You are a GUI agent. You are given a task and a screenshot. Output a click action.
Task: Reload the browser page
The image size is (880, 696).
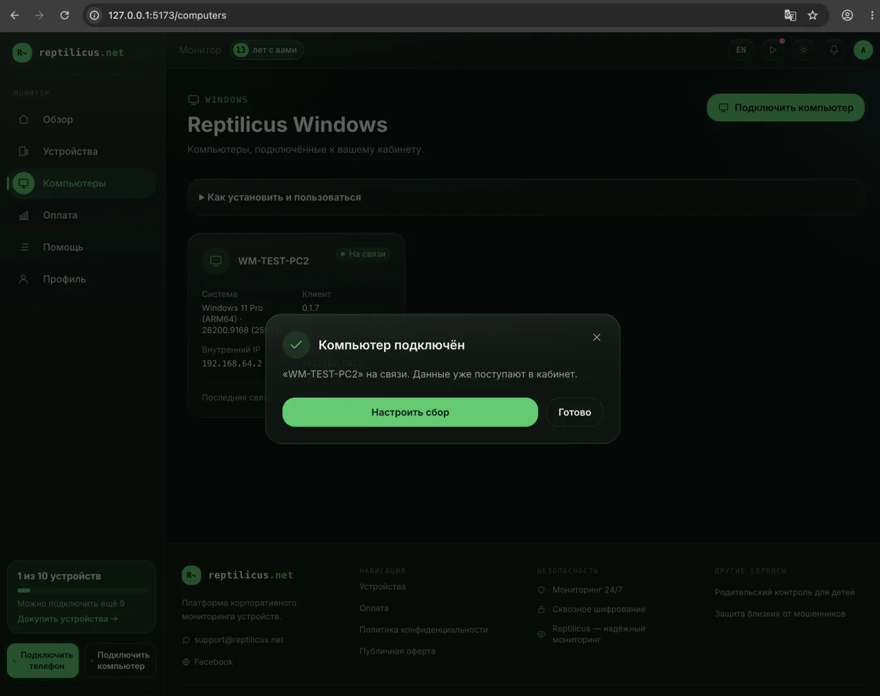click(x=64, y=15)
